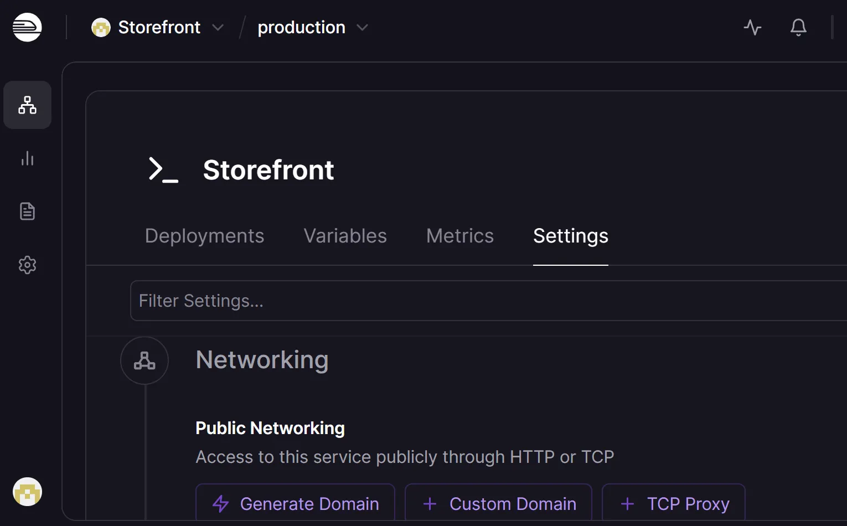Screen dimensions: 847x526
Task: Switch to the Deployments tab
Action: point(204,236)
